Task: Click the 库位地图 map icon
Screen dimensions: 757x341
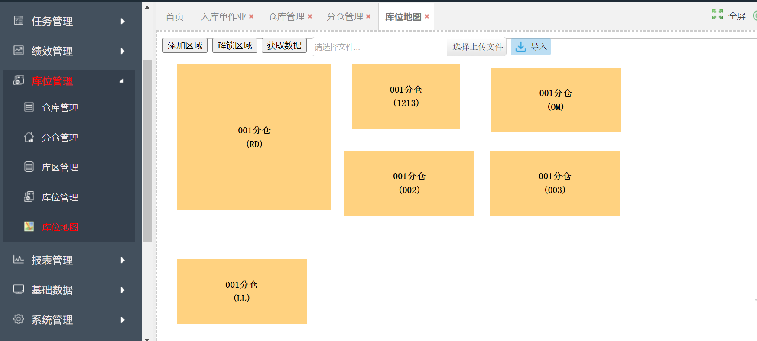Action: [x=29, y=226]
